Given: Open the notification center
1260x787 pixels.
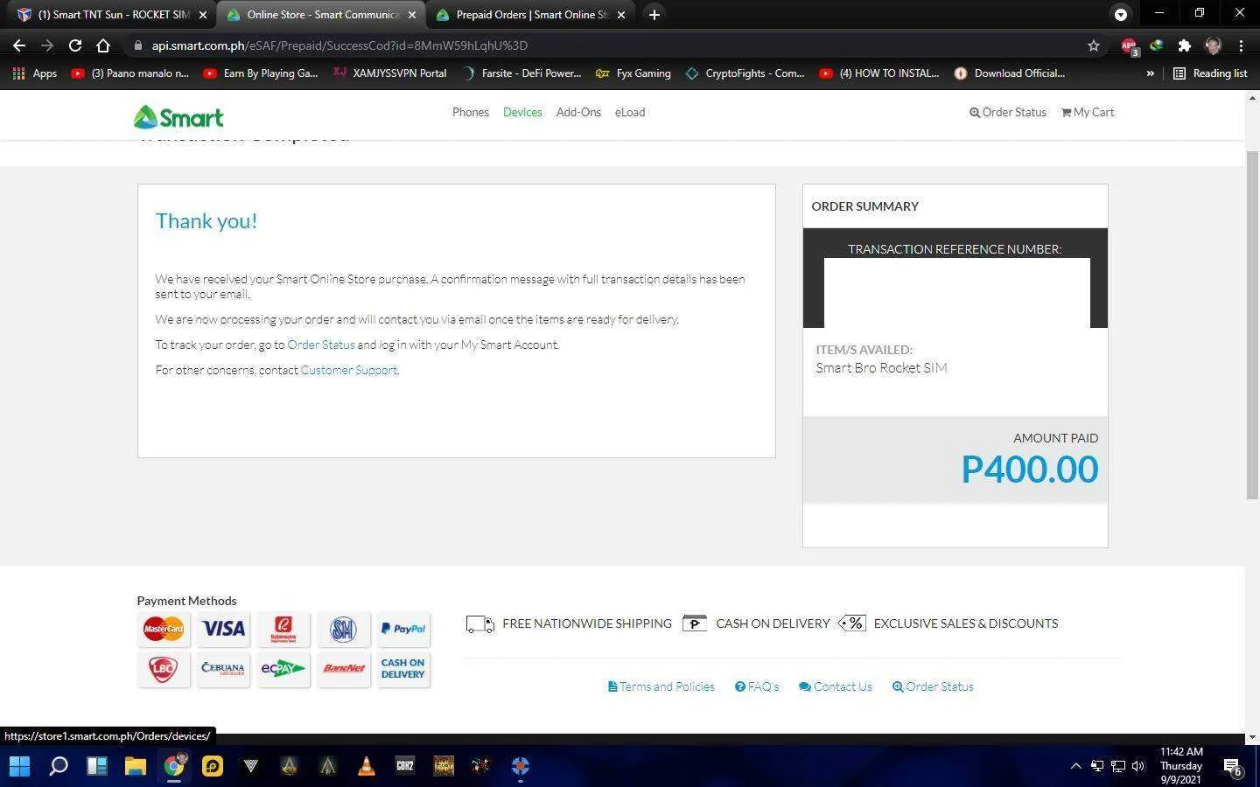Looking at the screenshot, I should [x=1232, y=768].
